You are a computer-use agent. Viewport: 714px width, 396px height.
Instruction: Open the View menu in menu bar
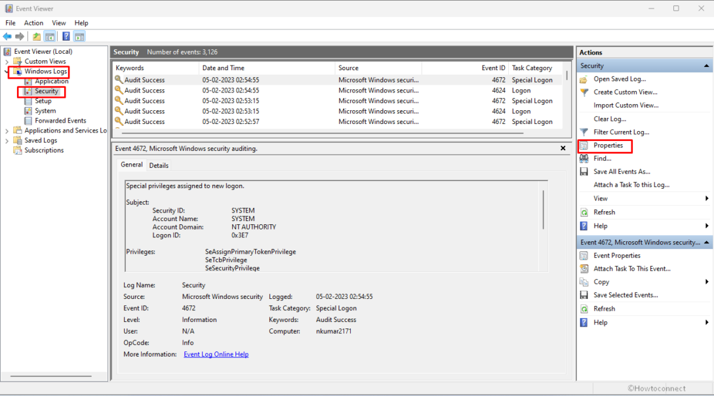coord(59,23)
